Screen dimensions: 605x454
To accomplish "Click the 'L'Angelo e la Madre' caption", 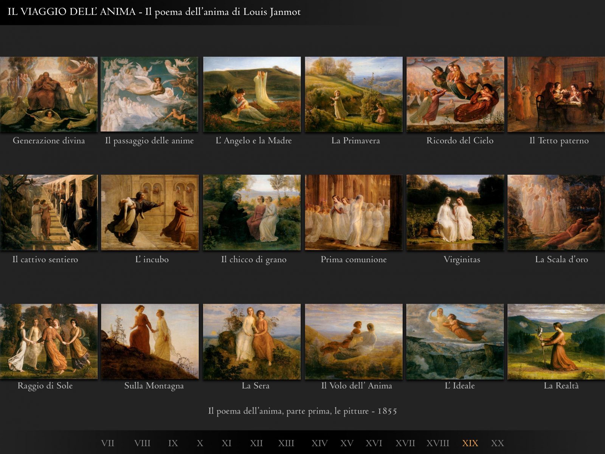I will point(254,141).
